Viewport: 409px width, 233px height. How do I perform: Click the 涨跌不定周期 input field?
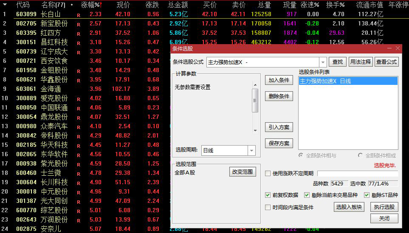[358, 174]
